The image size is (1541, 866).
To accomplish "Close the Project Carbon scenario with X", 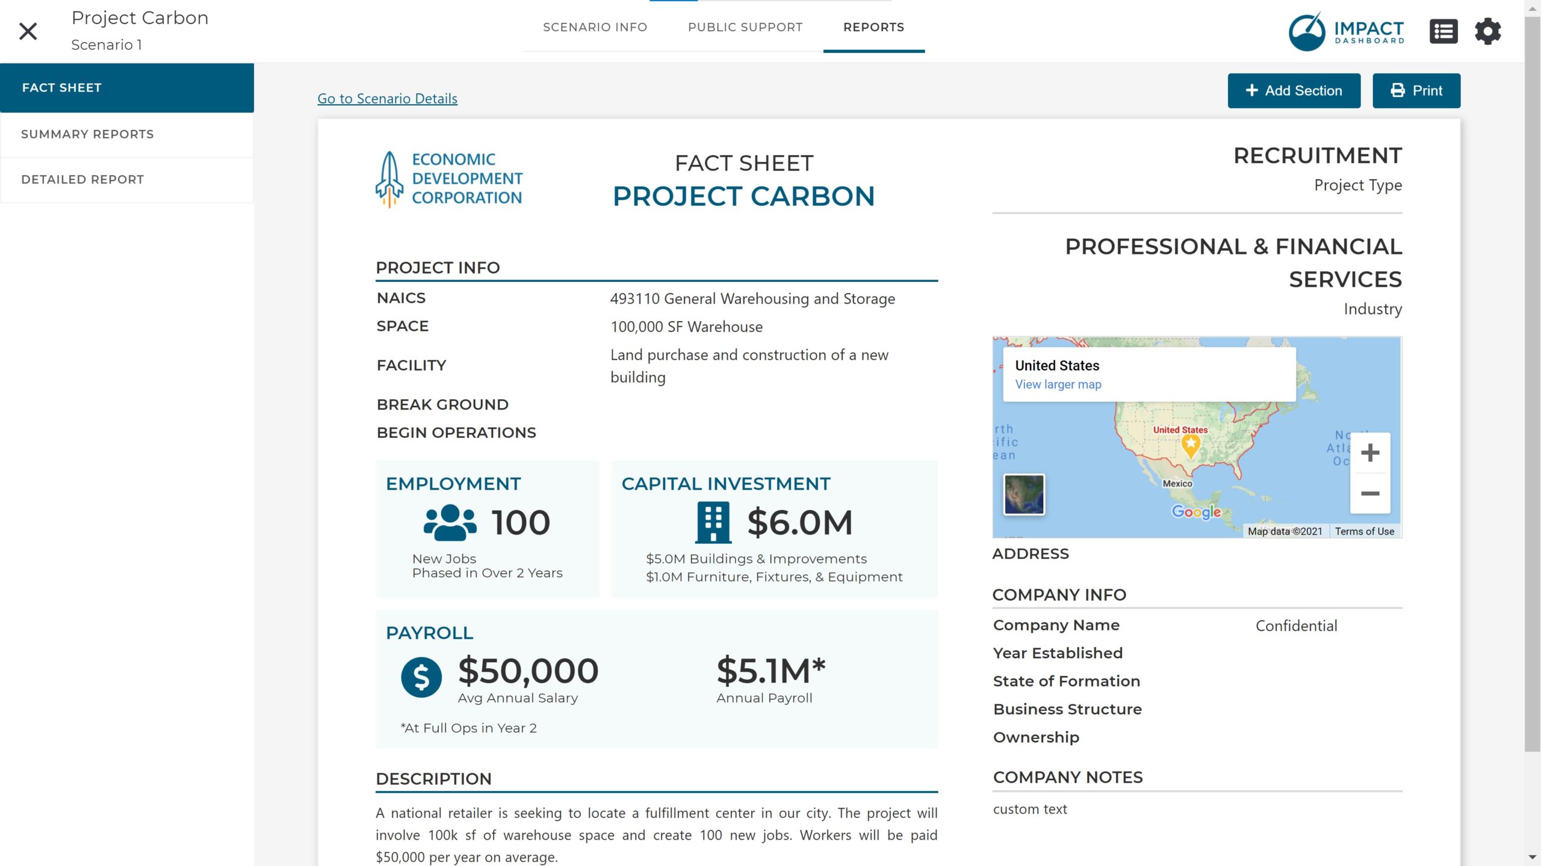I will tap(28, 31).
